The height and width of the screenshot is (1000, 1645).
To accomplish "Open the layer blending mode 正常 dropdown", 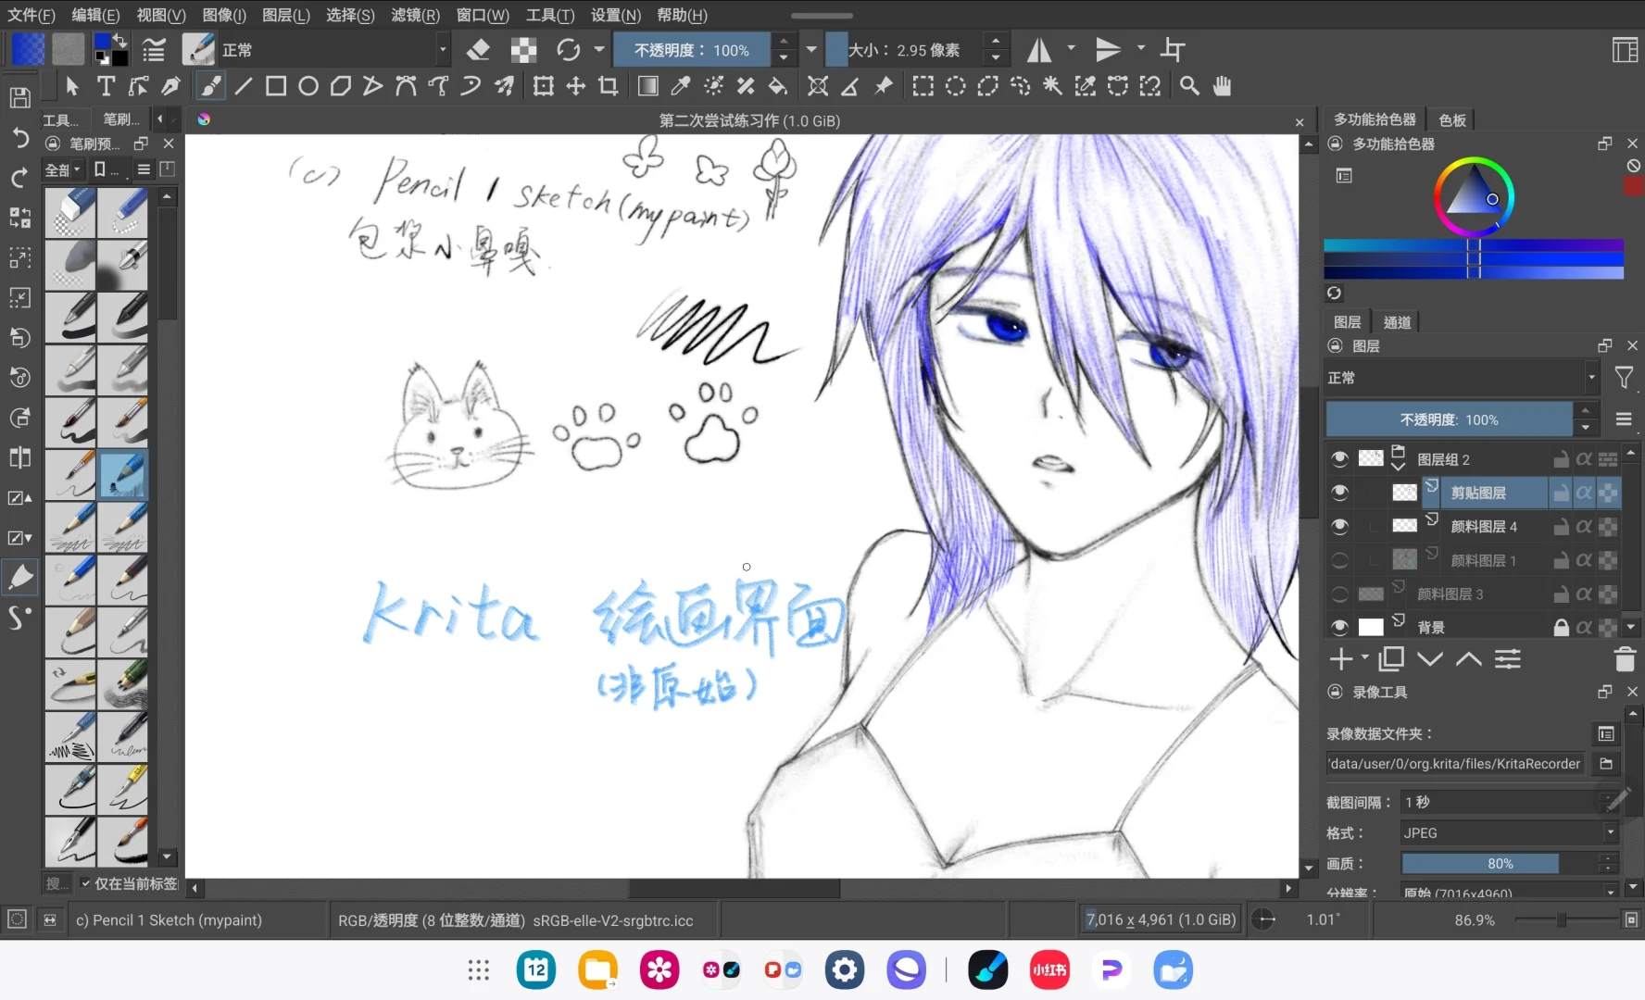I will [x=1462, y=378].
